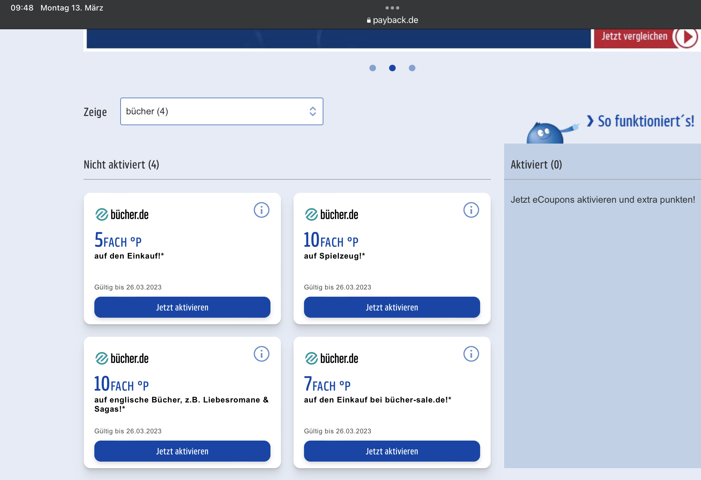Open the So funktioniert's link
This screenshot has height=480, width=701.
tap(641, 121)
